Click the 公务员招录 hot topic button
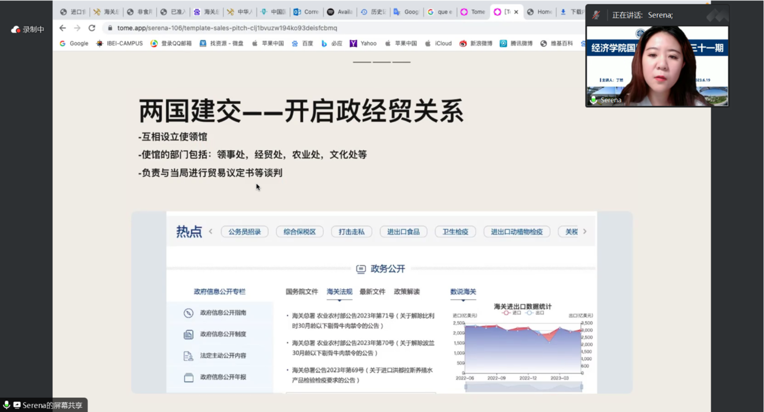The image size is (764, 412). (245, 232)
